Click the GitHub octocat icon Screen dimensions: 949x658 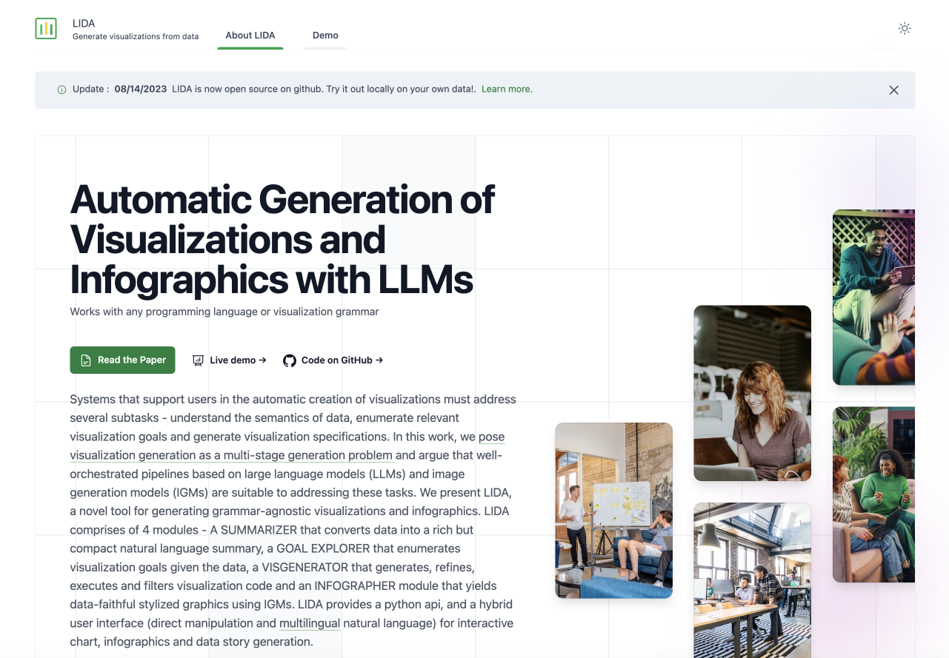pyautogui.click(x=290, y=360)
